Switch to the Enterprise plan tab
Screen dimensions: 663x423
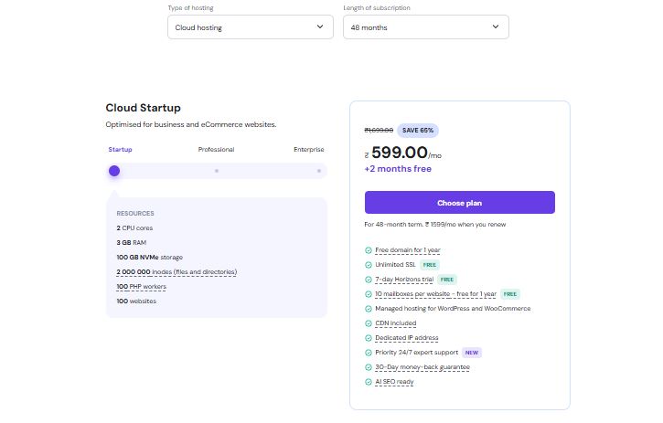click(x=308, y=149)
